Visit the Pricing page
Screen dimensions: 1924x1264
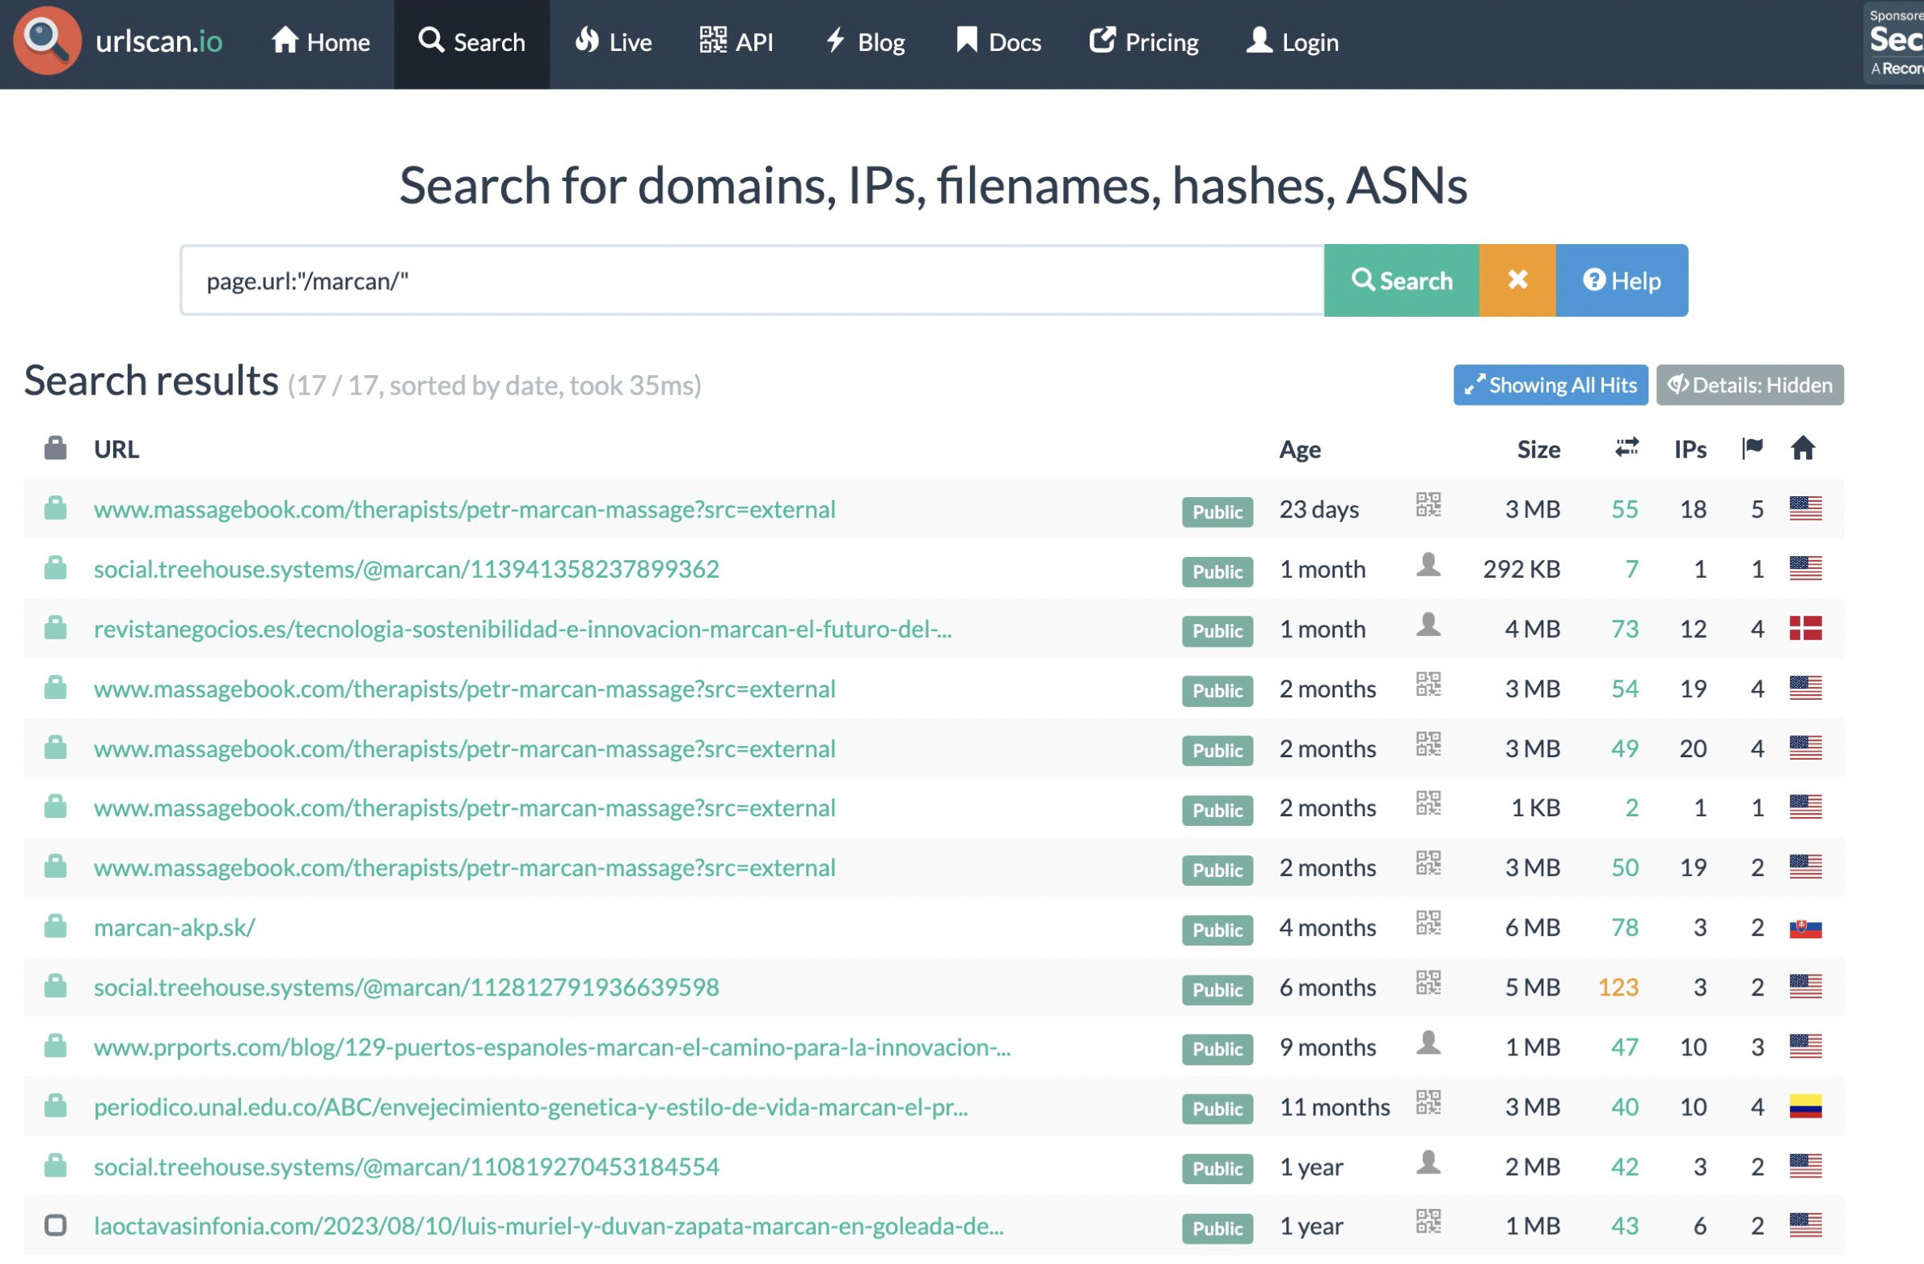click(x=1145, y=42)
